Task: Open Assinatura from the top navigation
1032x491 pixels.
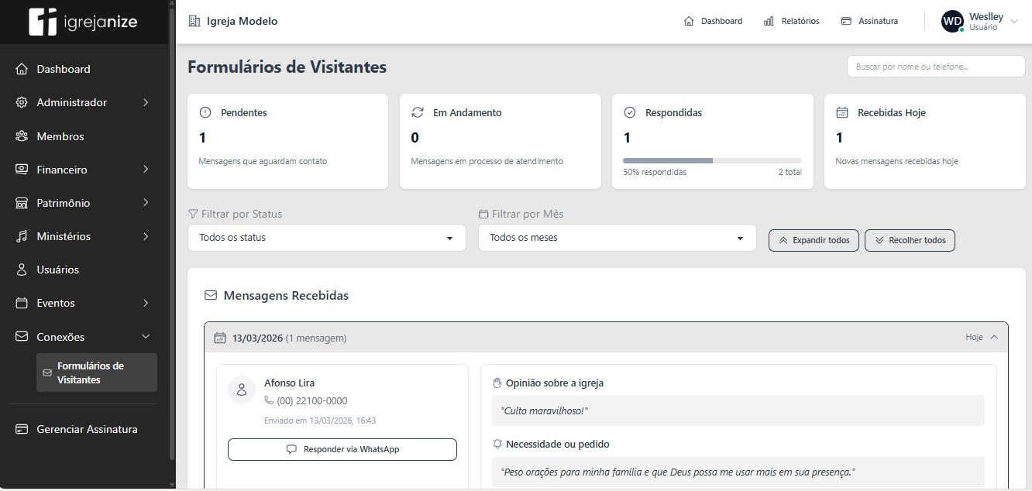Action: [x=869, y=22]
